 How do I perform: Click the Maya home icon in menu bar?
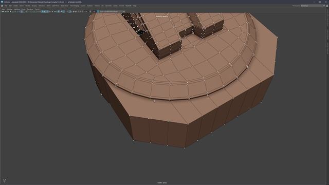[x=2, y=6]
